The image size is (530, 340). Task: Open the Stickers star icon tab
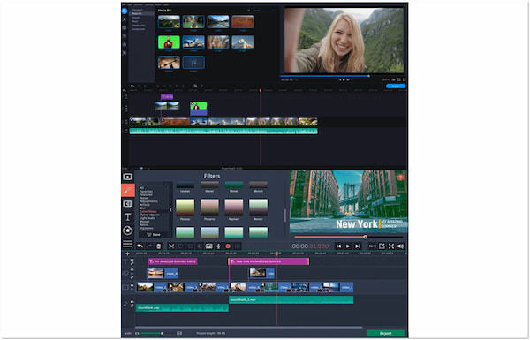tap(128, 230)
